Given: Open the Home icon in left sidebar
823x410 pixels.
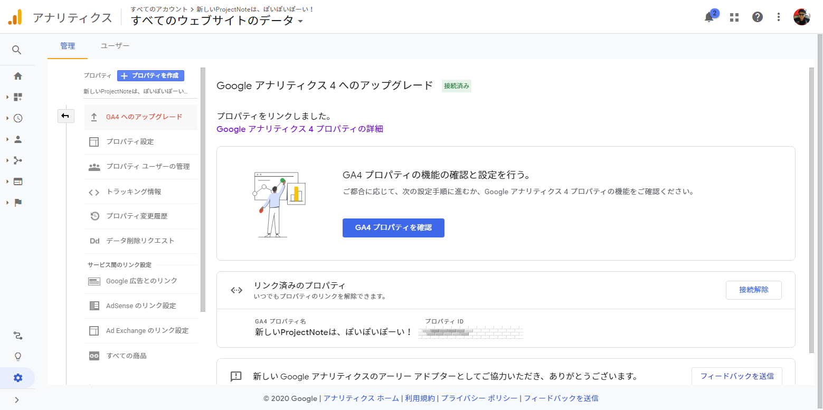Looking at the screenshot, I should pos(18,76).
